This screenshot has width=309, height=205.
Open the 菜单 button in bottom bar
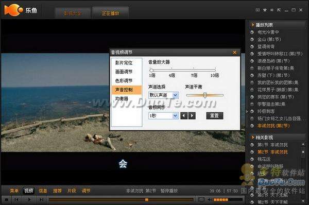14,191
